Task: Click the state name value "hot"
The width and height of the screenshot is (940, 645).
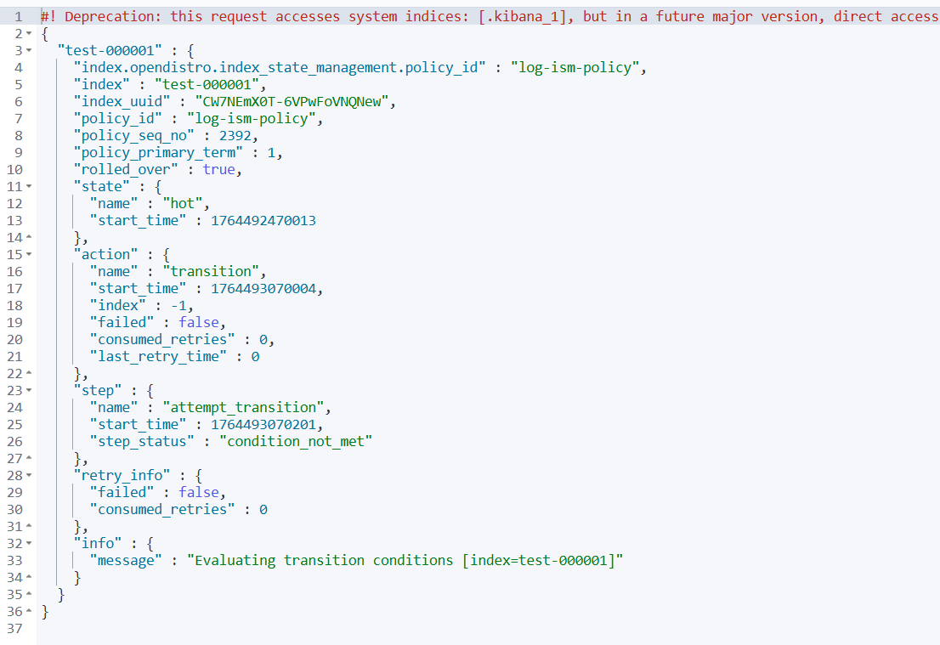Action: (x=183, y=203)
